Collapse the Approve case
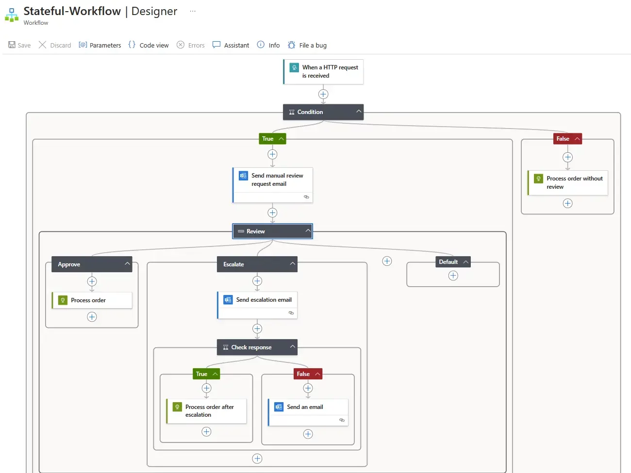 click(127, 264)
